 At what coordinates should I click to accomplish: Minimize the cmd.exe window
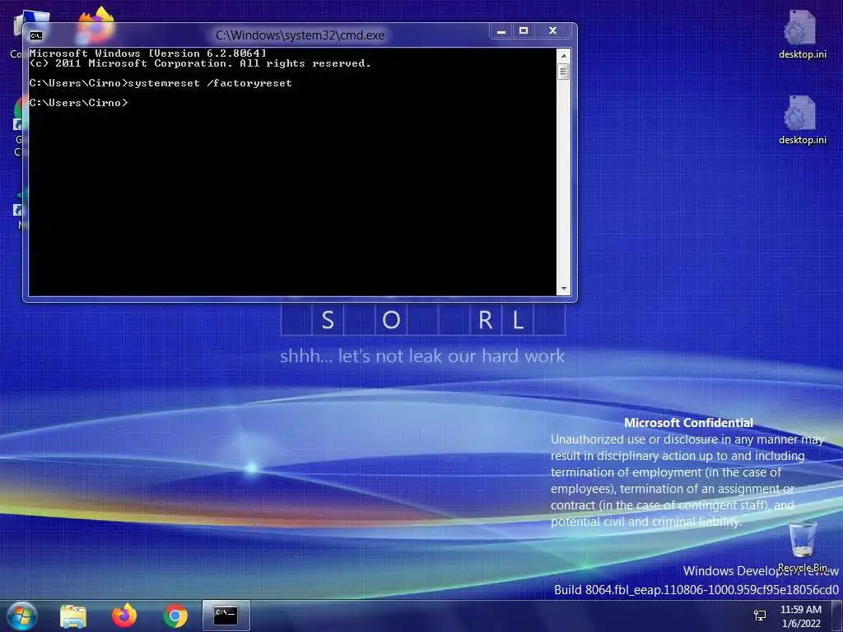[x=501, y=31]
